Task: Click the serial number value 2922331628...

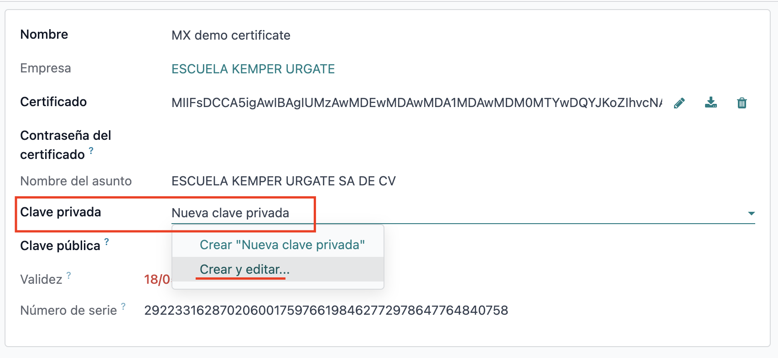Action: pyautogui.click(x=326, y=310)
